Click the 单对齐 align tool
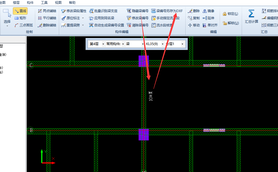The height and width of the screenshot is (172, 278). tap(210, 25)
